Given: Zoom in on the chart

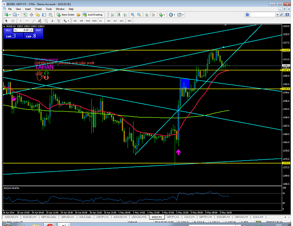Looking at the screenshot, I should (133, 15).
